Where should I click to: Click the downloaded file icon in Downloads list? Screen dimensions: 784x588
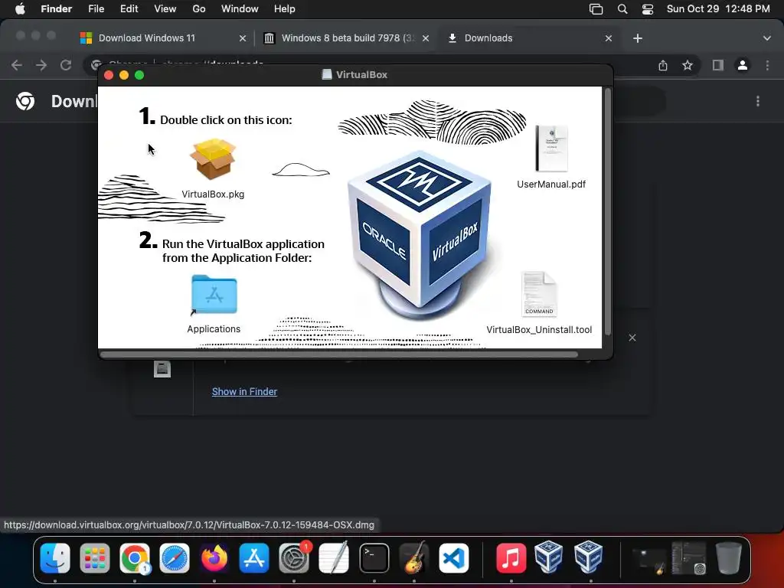pyautogui.click(x=162, y=369)
